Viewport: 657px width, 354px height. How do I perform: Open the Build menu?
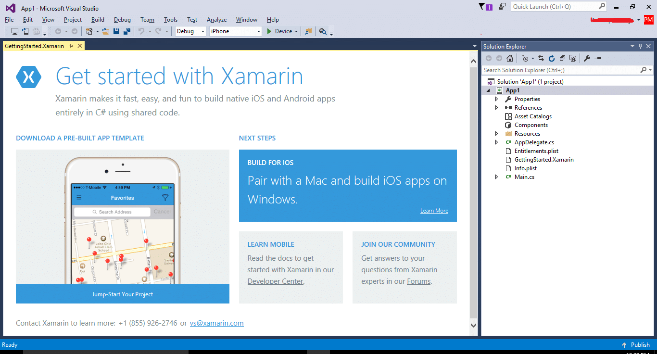click(x=98, y=20)
